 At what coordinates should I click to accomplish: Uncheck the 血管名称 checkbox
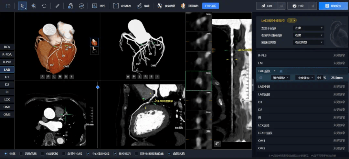pos(169,154)
